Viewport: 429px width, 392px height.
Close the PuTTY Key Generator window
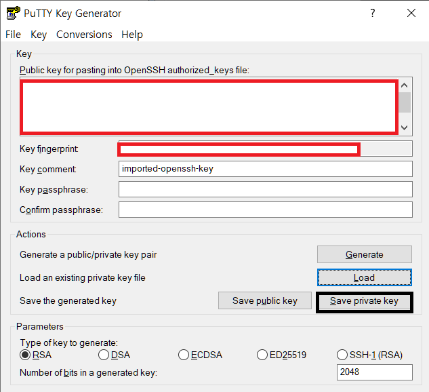click(411, 13)
